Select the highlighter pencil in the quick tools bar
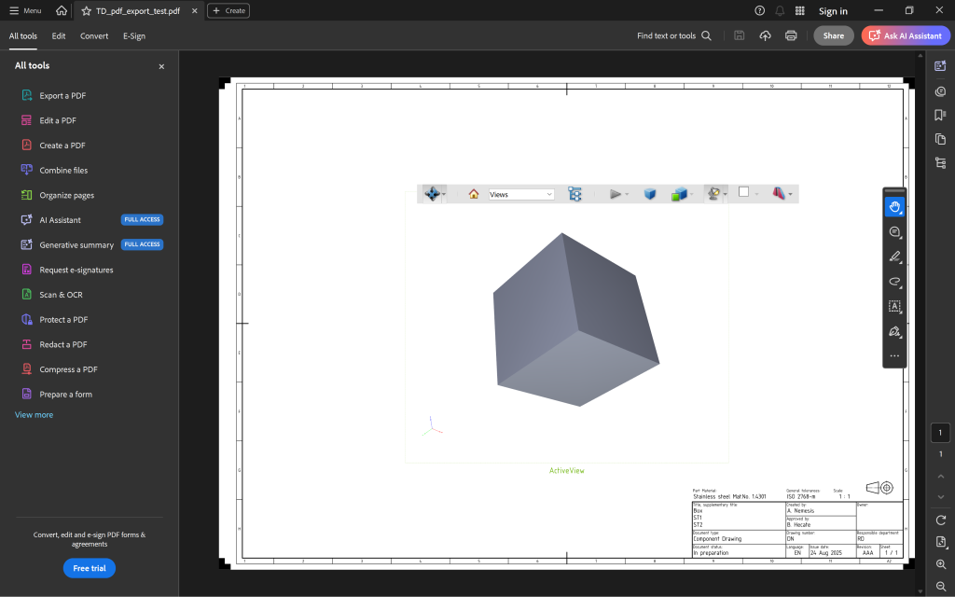Screen dimensions: 955x597 893,257
